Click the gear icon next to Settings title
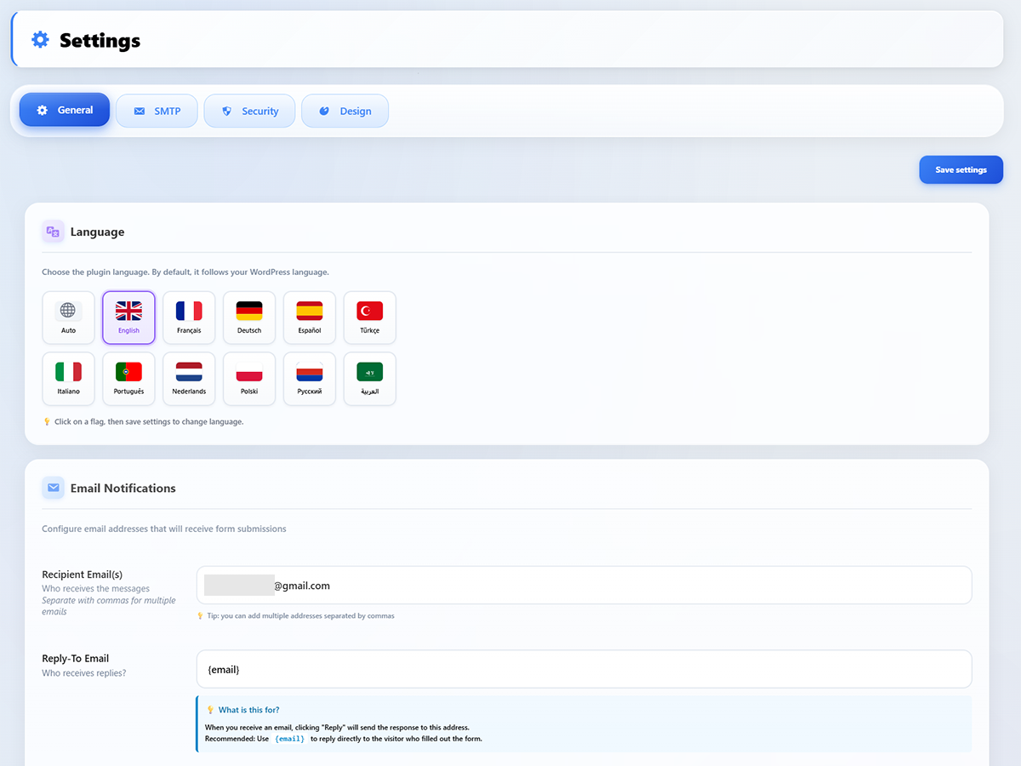The height and width of the screenshot is (766, 1021). point(39,39)
